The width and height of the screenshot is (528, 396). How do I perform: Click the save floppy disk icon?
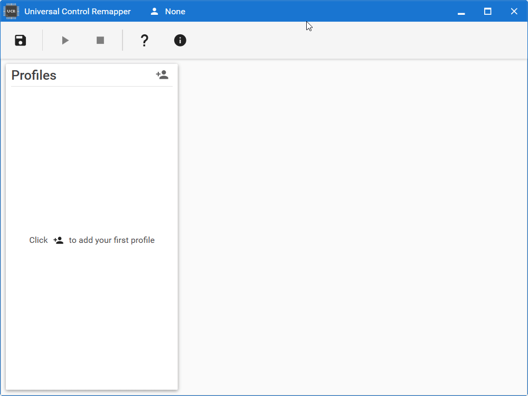[20, 41]
